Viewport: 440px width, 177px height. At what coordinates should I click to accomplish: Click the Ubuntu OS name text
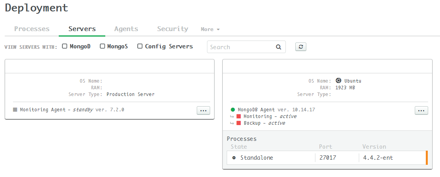(x=353, y=81)
